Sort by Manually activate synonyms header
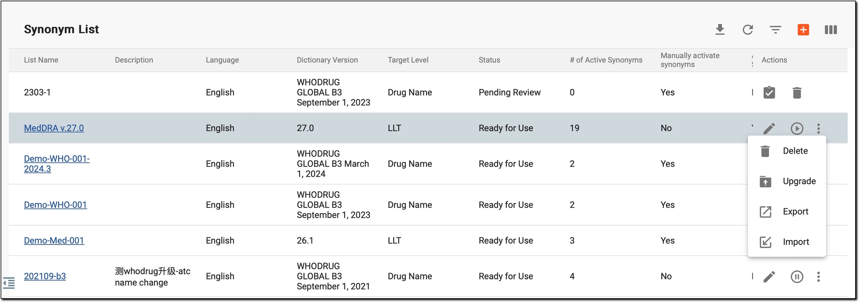This screenshot has height=302, width=859. click(690, 60)
